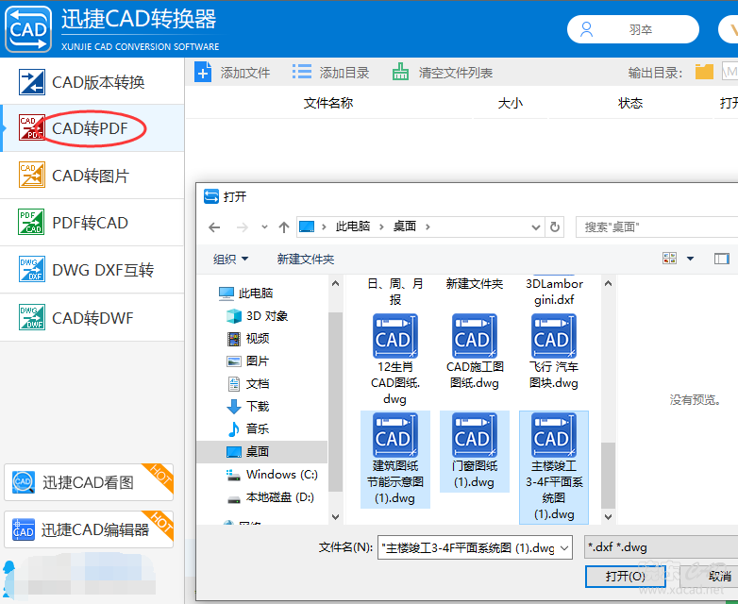Open the 组织 dropdown menu
This screenshot has width=738, height=604.
click(x=231, y=259)
